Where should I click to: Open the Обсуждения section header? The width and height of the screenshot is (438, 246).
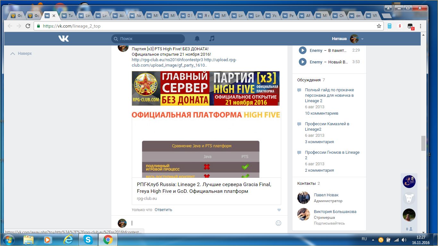[x=308, y=80]
